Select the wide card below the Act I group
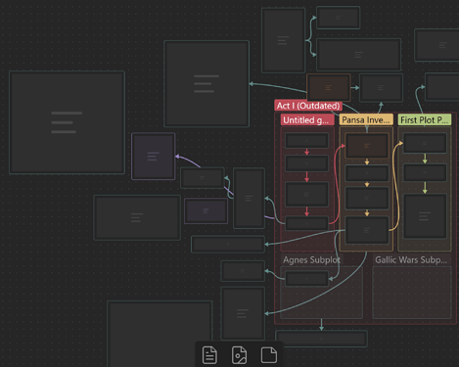Image resolution: width=459 pixels, height=367 pixels. coord(321,339)
